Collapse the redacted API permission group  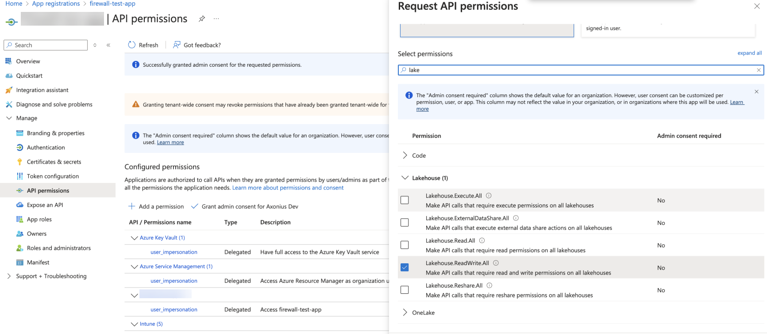(134, 295)
